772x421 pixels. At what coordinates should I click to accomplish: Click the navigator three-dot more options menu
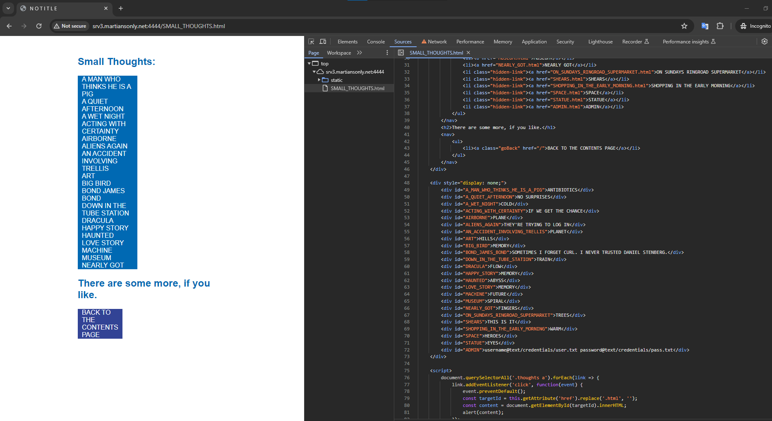pos(387,53)
